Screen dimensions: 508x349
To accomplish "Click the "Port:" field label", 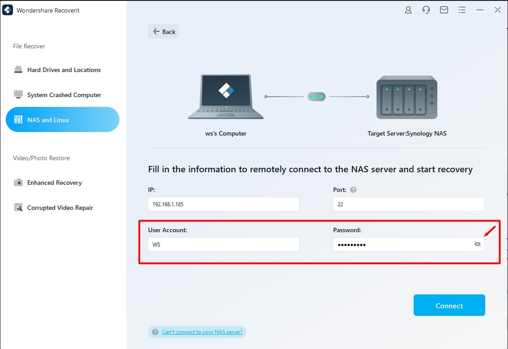I will click(x=339, y=190).
